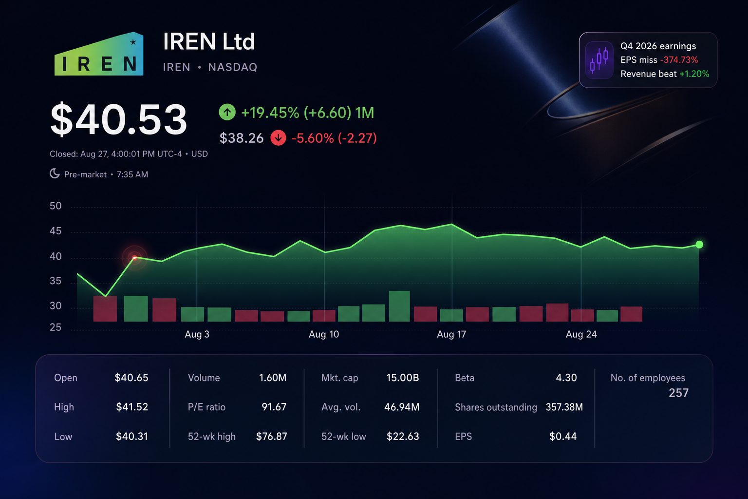Click the Closed: Aug 27 timestamp
This screenshot has height=499, width=748.
point(129,154)
